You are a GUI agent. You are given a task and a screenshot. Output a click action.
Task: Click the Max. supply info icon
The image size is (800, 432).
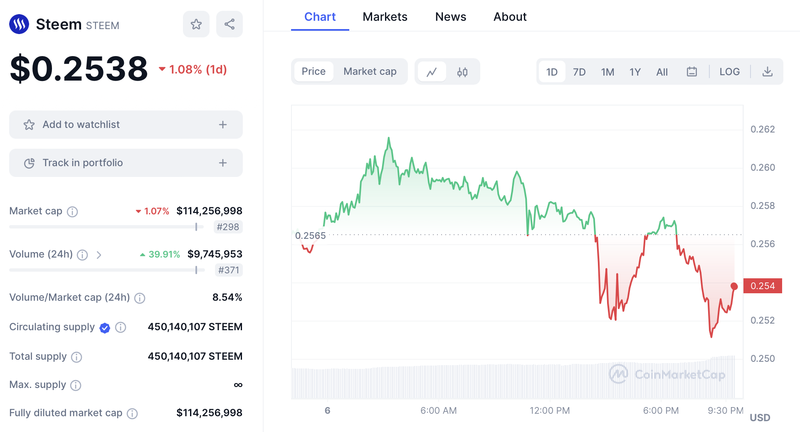point(76,385)
